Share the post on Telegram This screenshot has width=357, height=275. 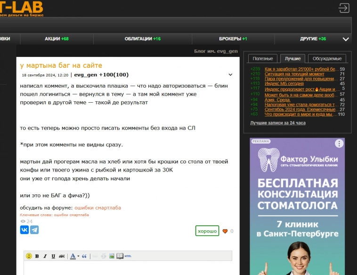34,230
